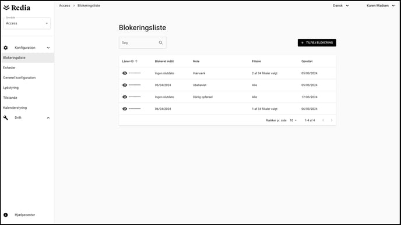Go to the next page arrow
401x225 pixels.
click(x=332, y=120)
